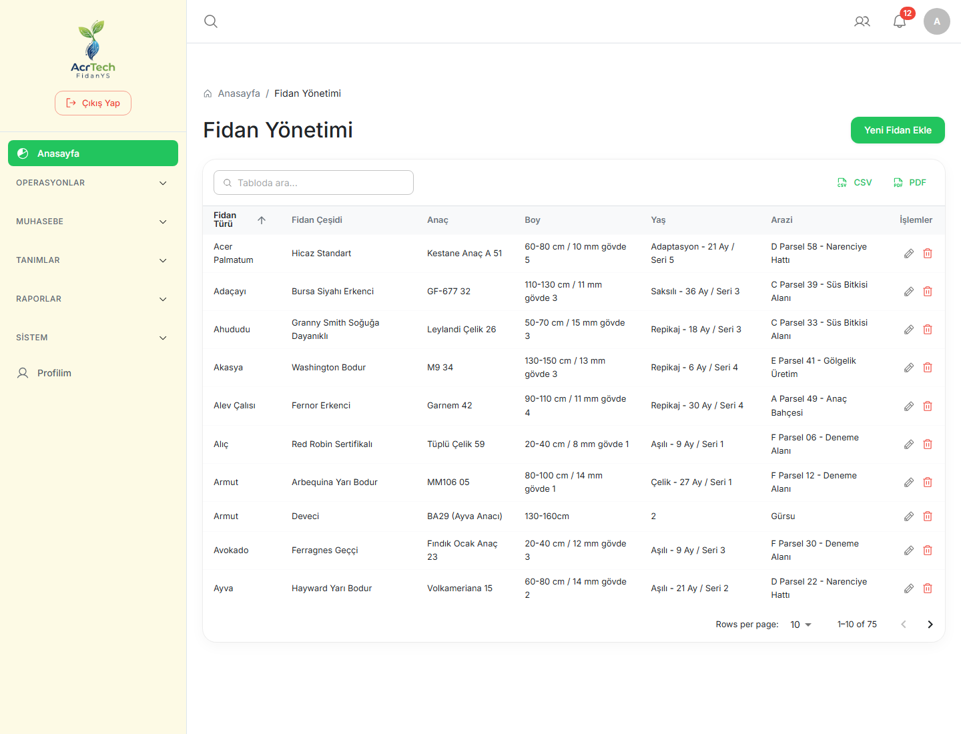This screenshot has height=734, width=961.
Task: Open the search icon in top bar
Action: [x=211, y=21]
